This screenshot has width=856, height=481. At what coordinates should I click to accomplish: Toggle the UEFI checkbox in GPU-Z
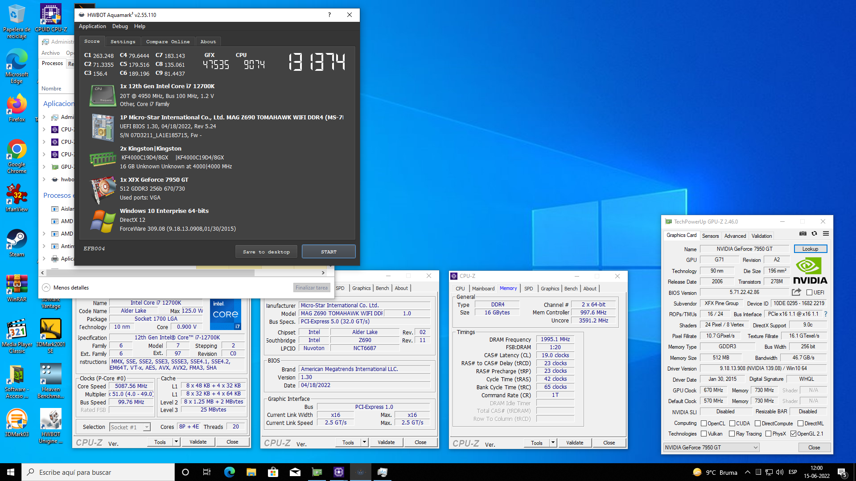point(809,293)
